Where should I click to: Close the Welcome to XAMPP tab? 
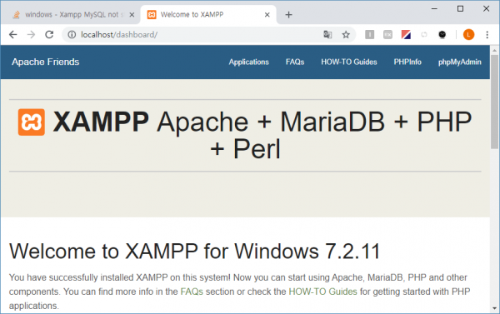pos(267,15)
